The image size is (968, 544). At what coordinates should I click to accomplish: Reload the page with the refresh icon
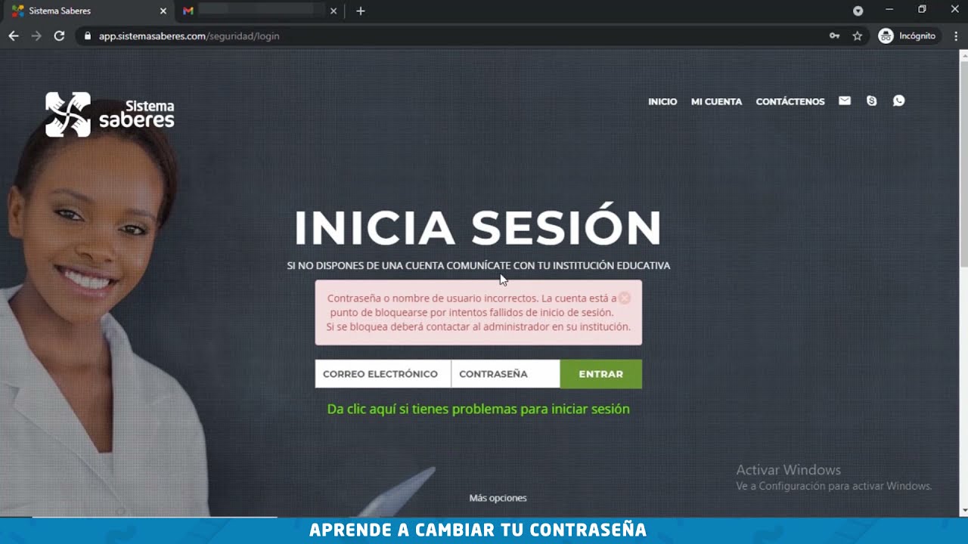pyautogui.click(x=59, y=36)
